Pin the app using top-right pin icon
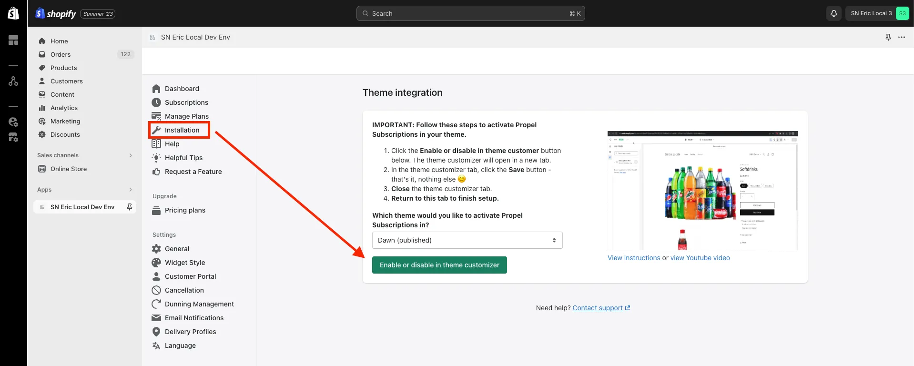 pos(888,37)
